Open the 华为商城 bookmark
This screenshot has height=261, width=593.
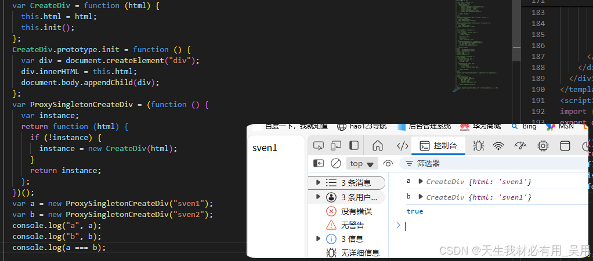pyautogui.click(x=480, y=127)
